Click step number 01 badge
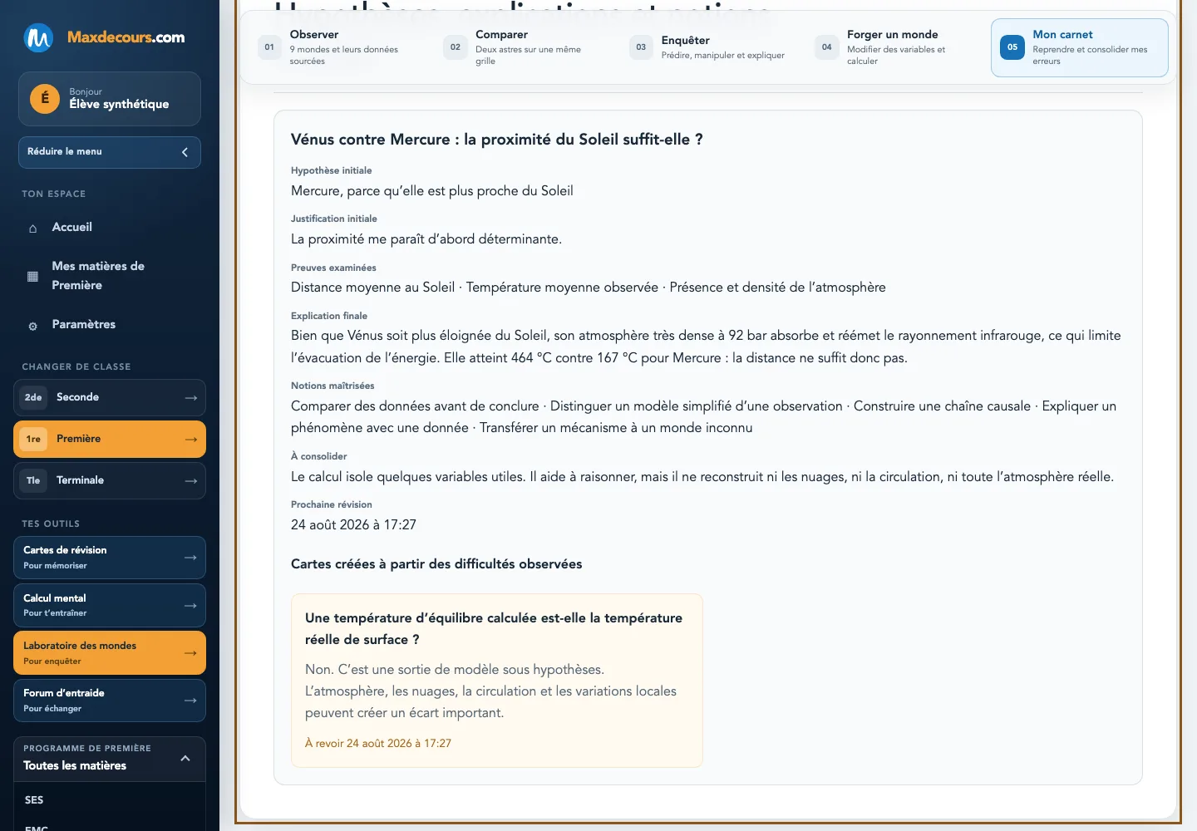 (x=269, y=47)
